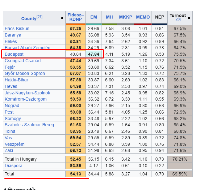The height and width of the screenshot is (190, 200).
Task: Open the Budapest link
Action: (14, 54)
